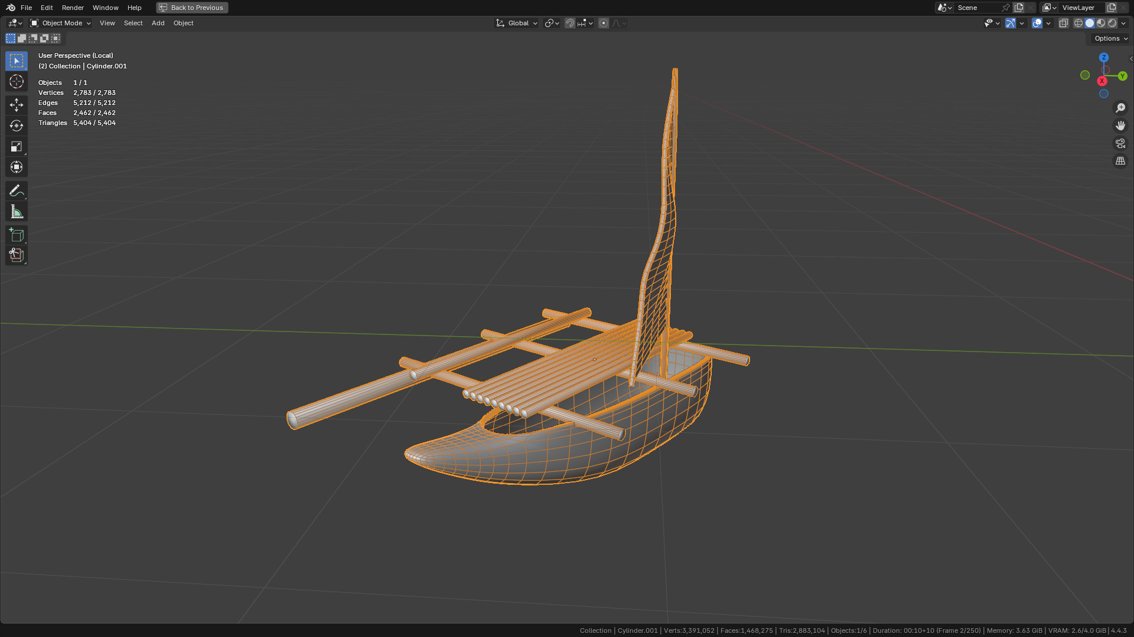
Task: Activate the Annotate pencil tool
Action: pyautogui.click(x=17, y=191)
